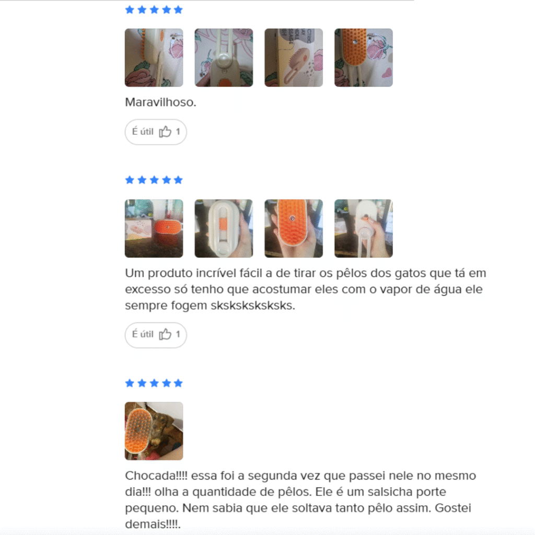Viewport: 535px width, 535px height.
Task: Click the second review's five-star rating
Action: [x=154, y=180]
